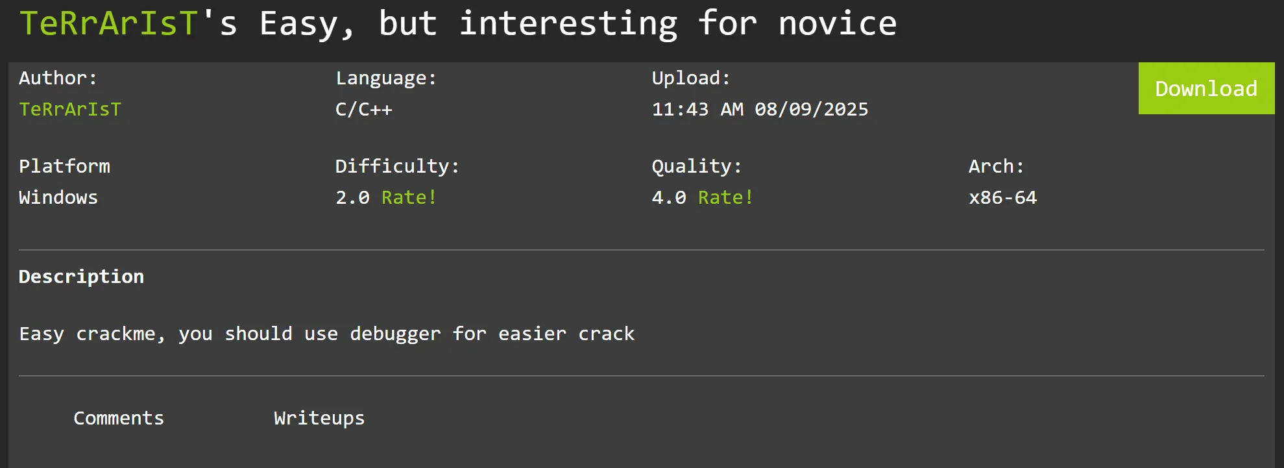Click the 2.0 difficulty score
This screenshot has height=468, width=1284.
(352, 197)
